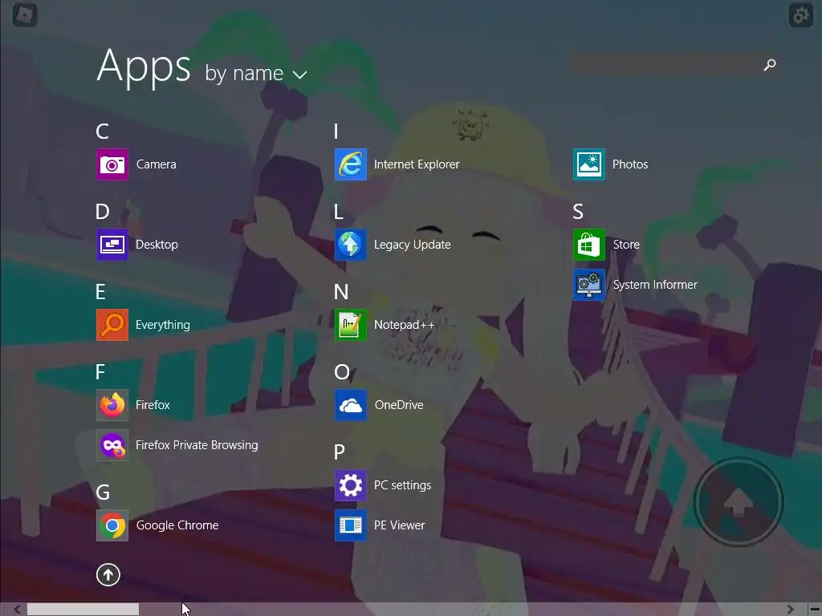Click the 'Google Chrome' label
This screenshot has height=616, width=822.
pyautogui.click(x=177, y=525)
